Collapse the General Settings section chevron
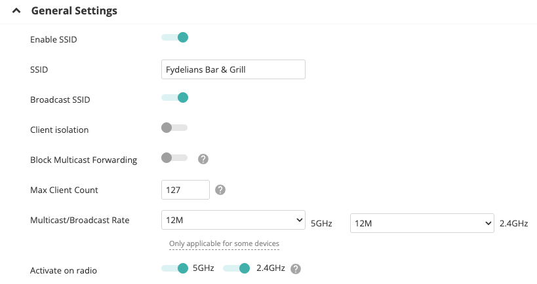 16,11
